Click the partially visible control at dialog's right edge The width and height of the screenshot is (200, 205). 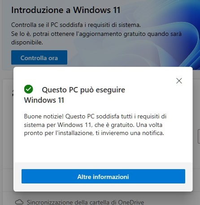click(199, 136)
